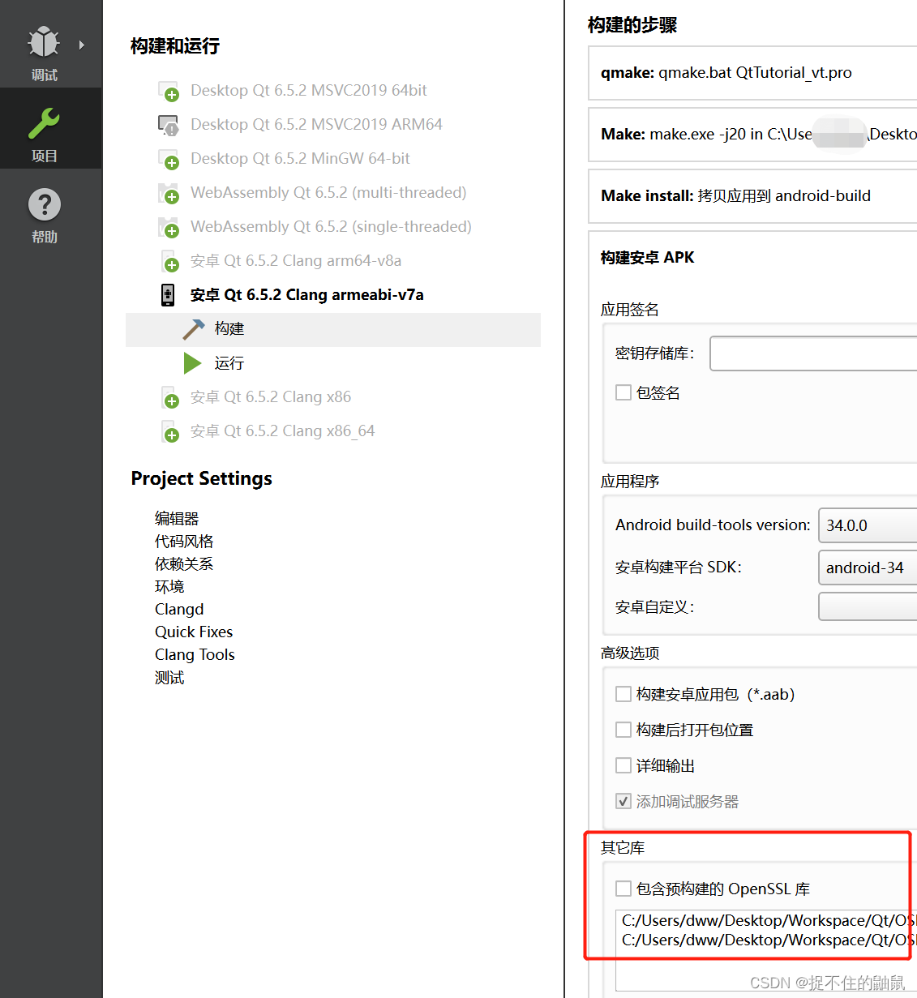
Task: Enable 包含预构建的 OpenSSL 库 checkbox
Action: click(x=623, y=889)
